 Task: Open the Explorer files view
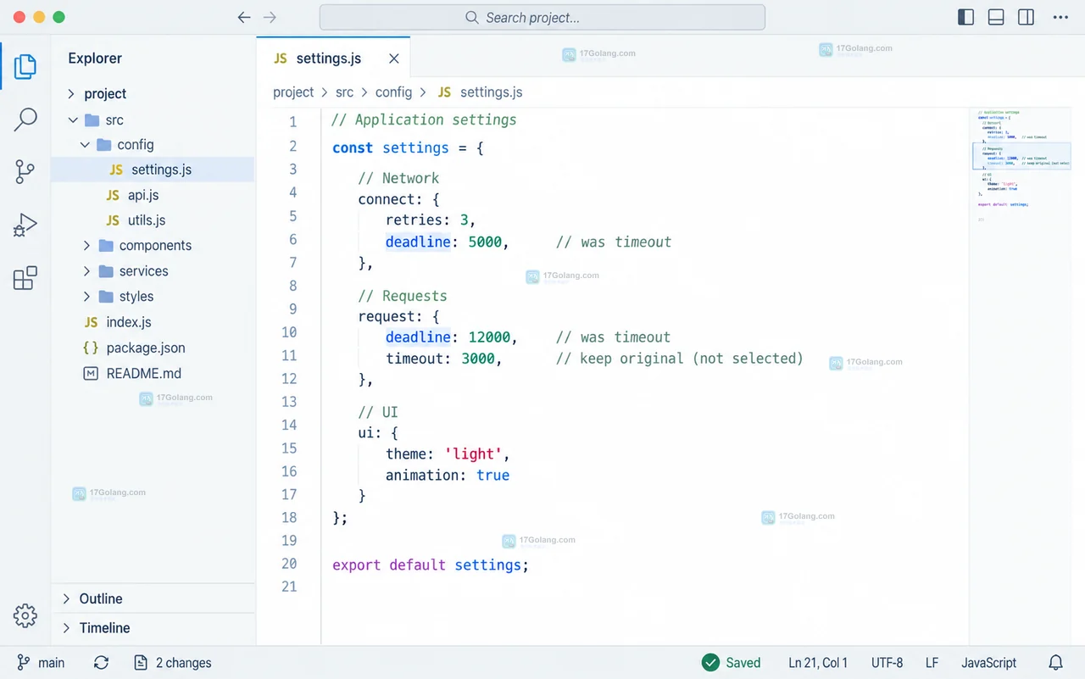click(x=25, y=66)
